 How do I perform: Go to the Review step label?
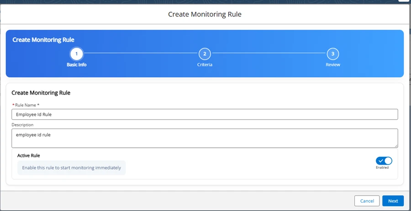coord(332,65)
